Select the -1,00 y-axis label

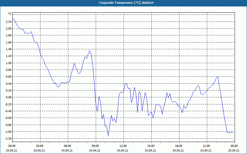coord(8,132)
